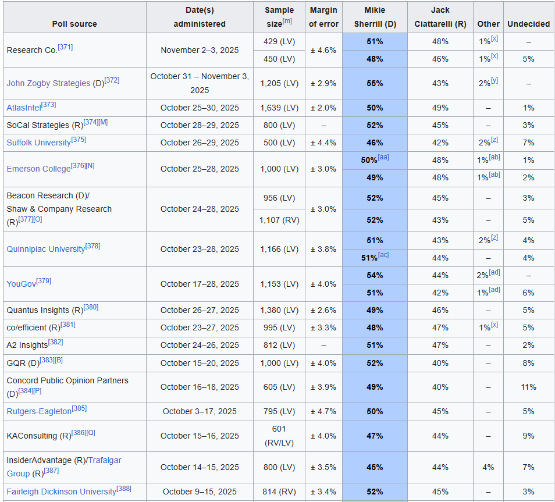This screenshot has width=555, height=502.
Task: Select the October 3–17, 2025 date cell
Action: coord(200,412)
